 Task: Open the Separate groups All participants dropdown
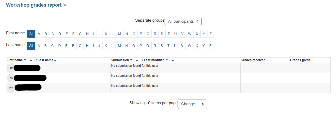(183, 21)
